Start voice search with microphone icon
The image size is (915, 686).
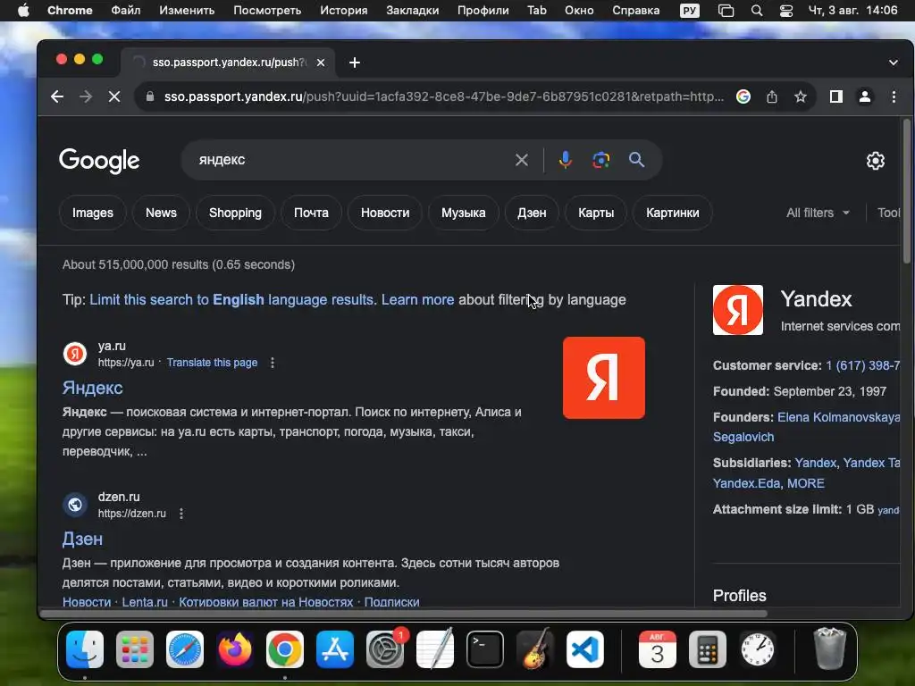click(x=565, y=160)
